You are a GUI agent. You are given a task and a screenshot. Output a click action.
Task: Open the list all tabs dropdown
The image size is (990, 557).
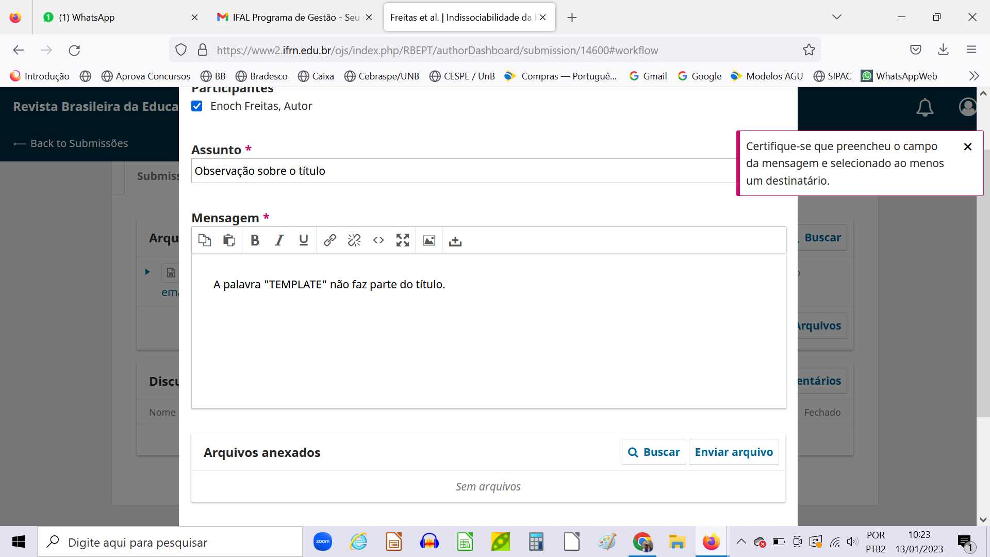(x=837, y=17)
